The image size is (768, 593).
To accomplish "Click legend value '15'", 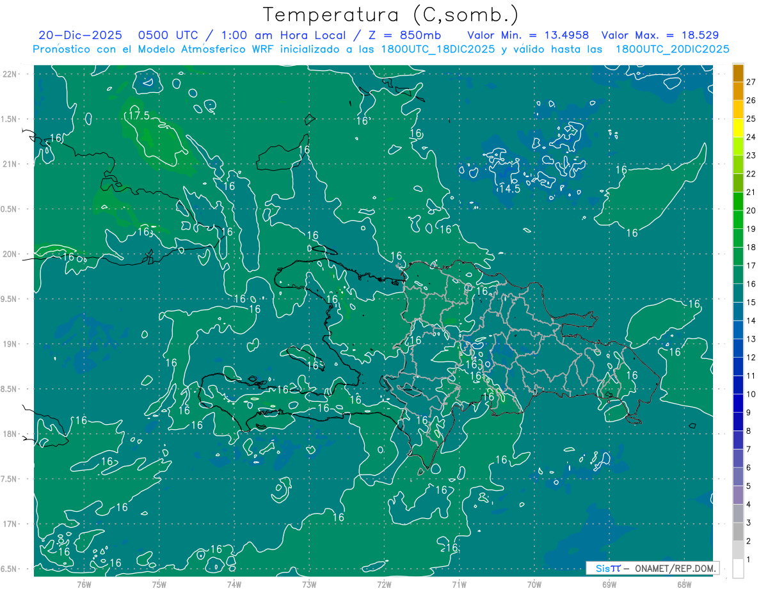I will 751,303.
